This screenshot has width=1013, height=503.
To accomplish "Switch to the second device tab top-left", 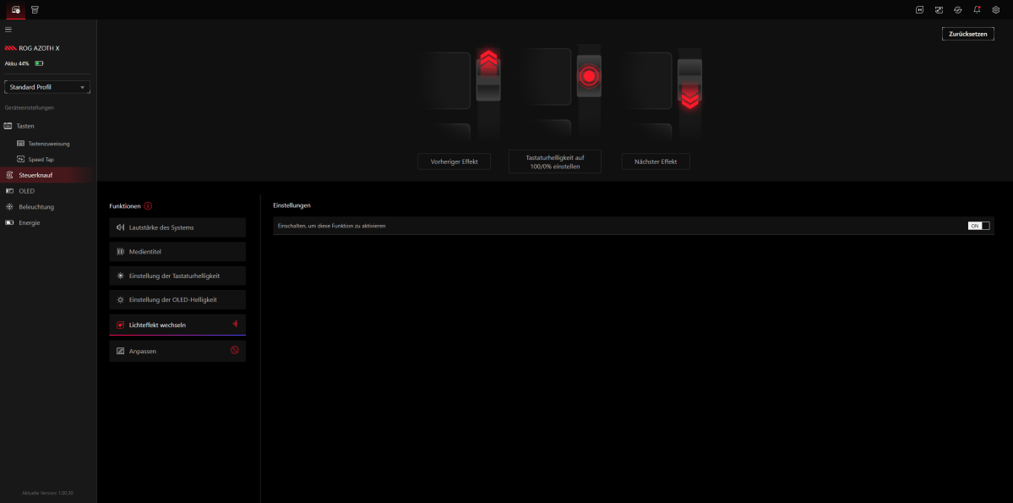I will (35, 9).
